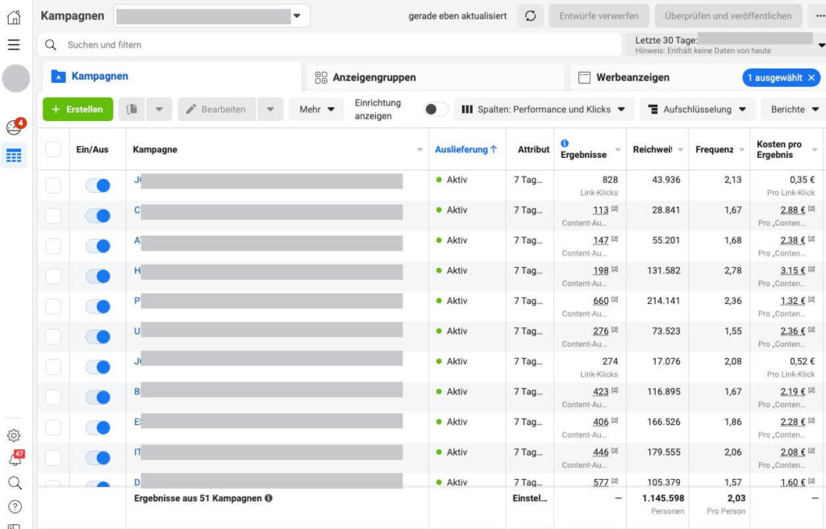The height and width of the screenshot is (529, 826).
Task: Click info icon next to Ergebnisse aus 51 Kampagnen
Action: click(x=269, y=498)
